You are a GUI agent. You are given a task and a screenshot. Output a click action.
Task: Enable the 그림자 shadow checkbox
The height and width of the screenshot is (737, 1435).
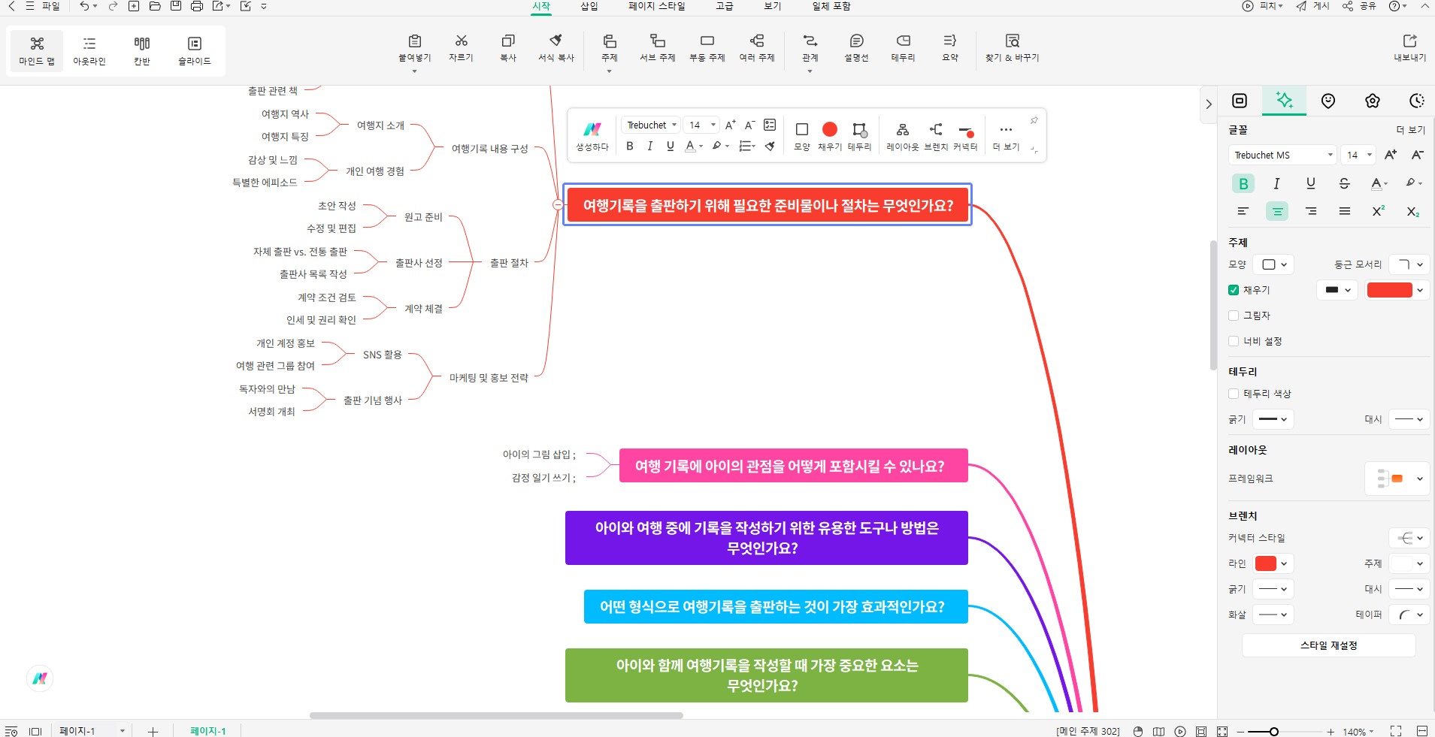click(1234, 316)
